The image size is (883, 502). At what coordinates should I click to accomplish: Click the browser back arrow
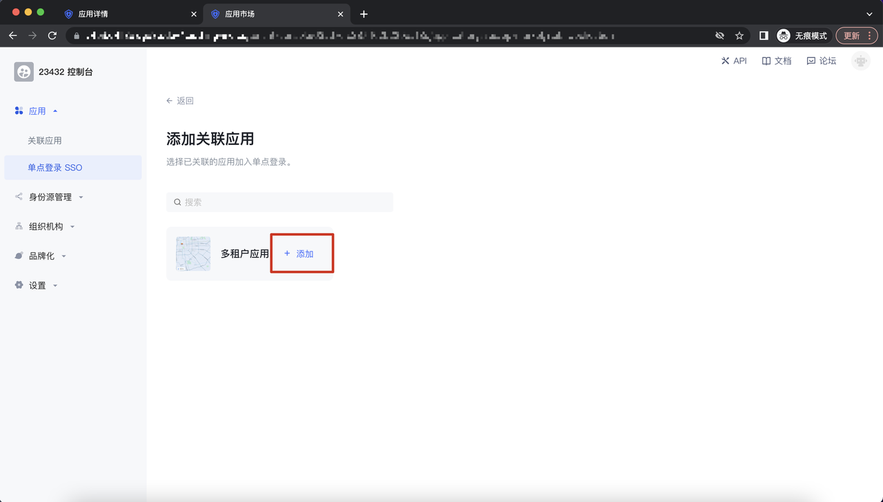[x=13, y=36]
